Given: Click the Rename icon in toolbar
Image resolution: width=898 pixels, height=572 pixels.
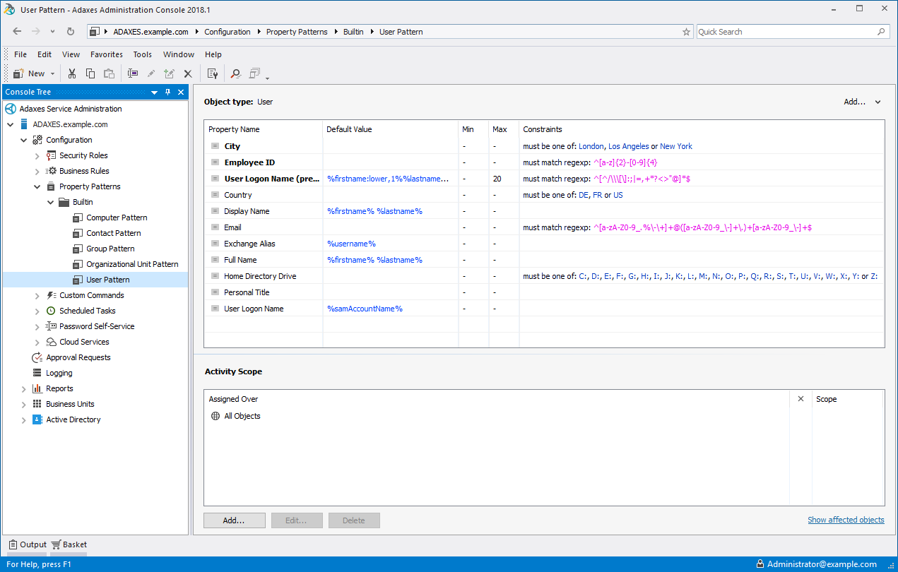Looking at the screenshot, I should tap(132, 73).
